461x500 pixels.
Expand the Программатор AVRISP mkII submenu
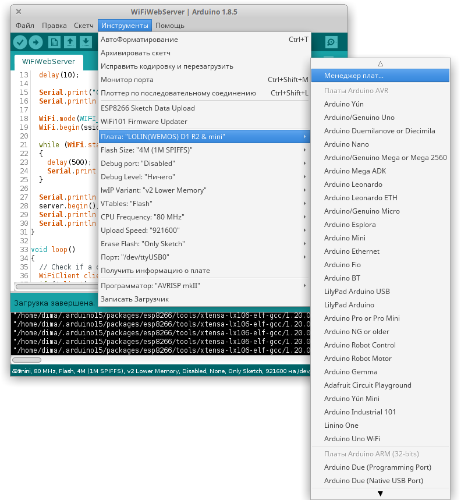(204, 286)
